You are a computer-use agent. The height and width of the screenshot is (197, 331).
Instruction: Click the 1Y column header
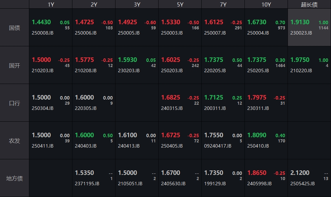(51, 4)
